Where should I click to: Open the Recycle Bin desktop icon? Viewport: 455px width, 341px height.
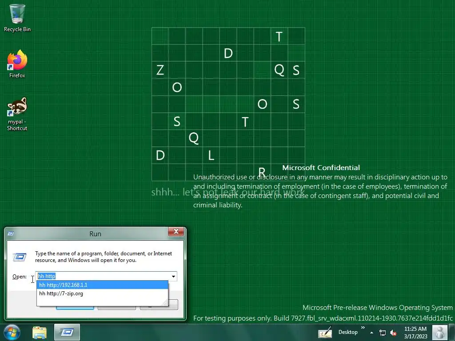click(17, 17)
